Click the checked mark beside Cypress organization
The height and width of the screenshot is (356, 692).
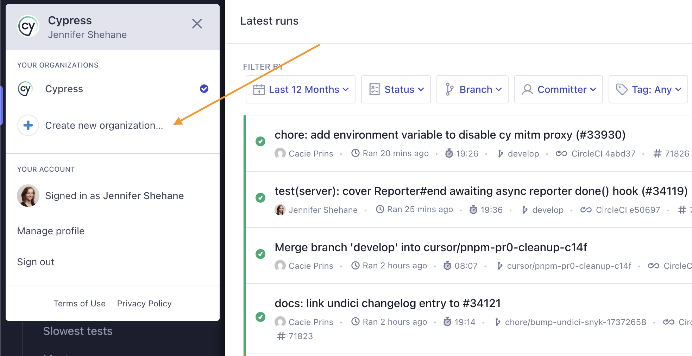tap(204, 89)
